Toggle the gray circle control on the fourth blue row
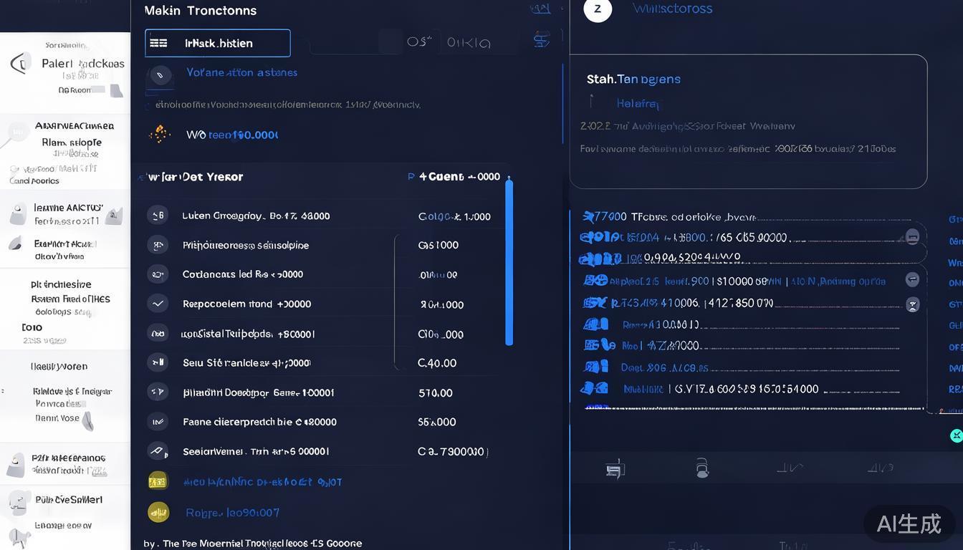This screenshot has width=963, height=550. click(912, 280)
